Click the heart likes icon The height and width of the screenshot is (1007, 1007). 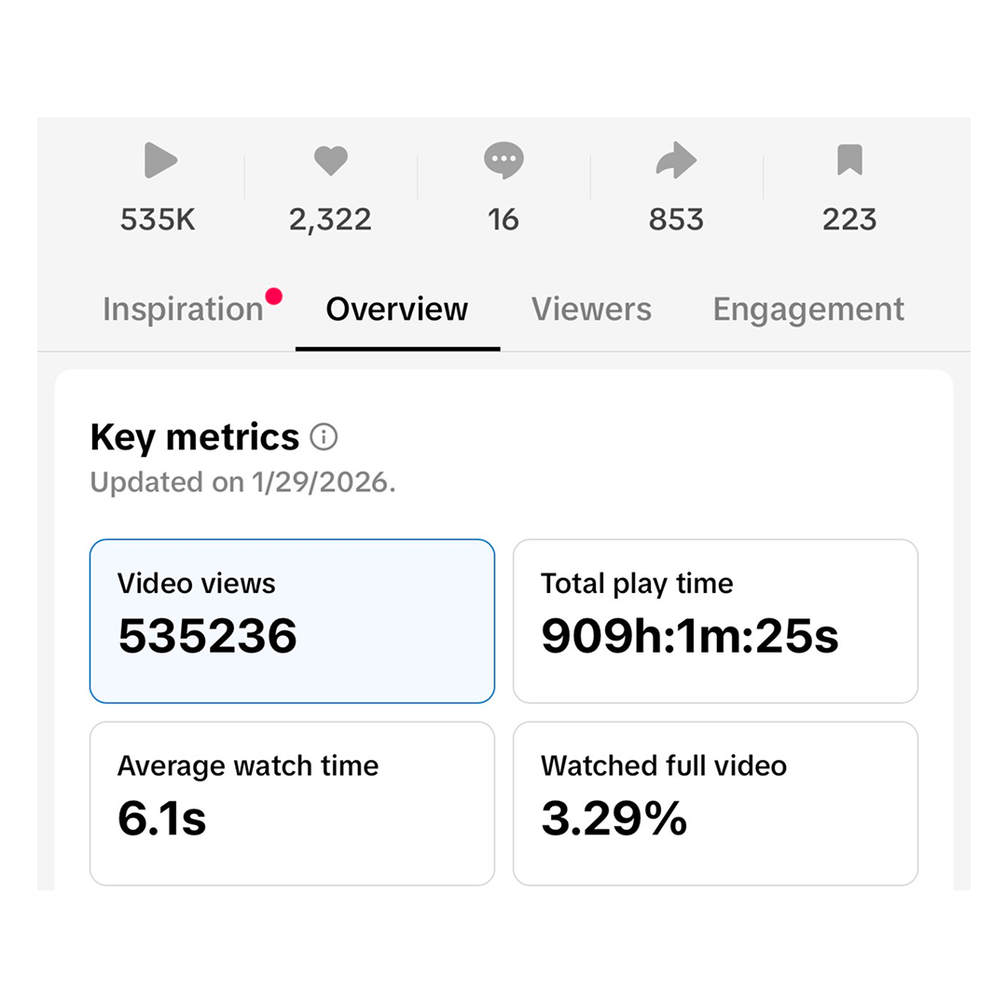[330, 161]
